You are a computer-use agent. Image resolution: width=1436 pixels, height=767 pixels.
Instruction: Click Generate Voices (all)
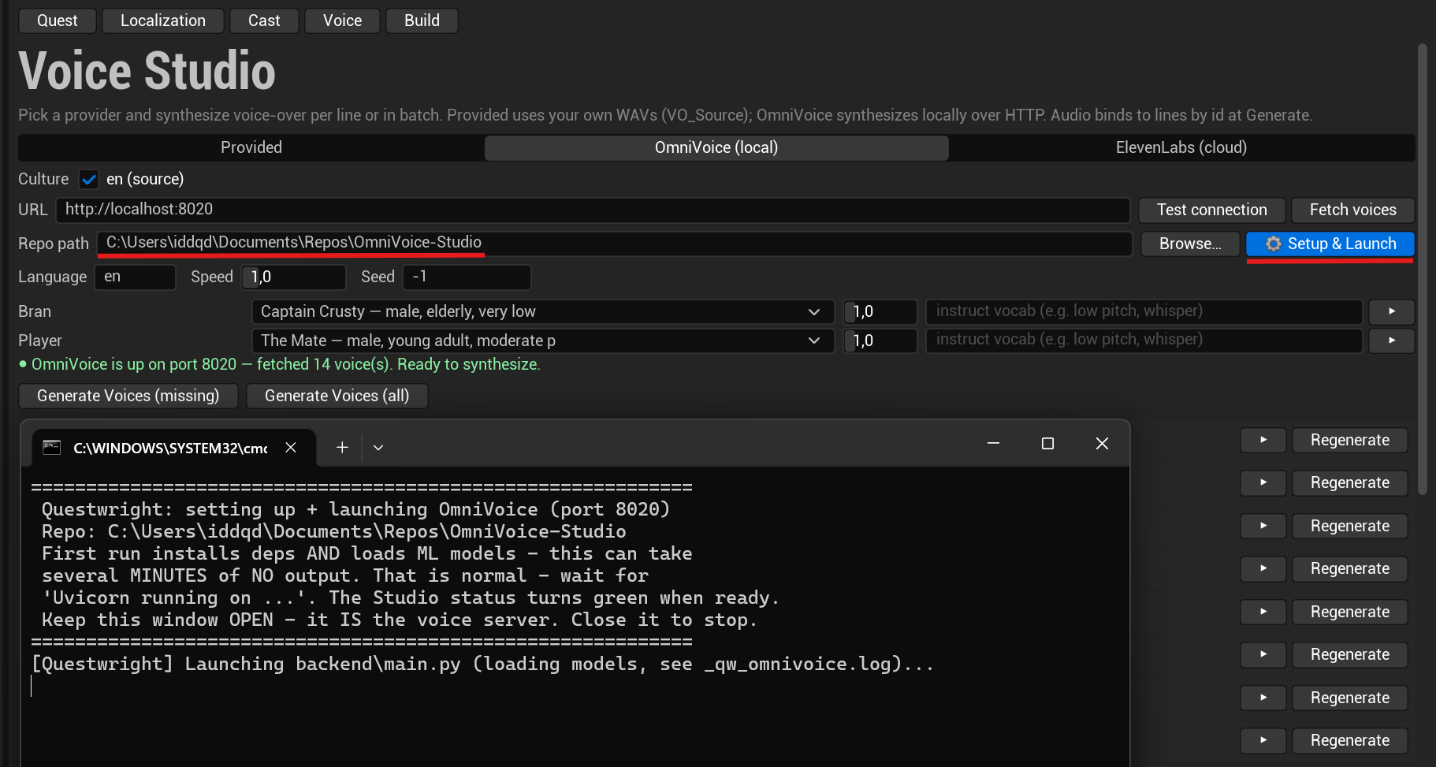pos(337,396)
